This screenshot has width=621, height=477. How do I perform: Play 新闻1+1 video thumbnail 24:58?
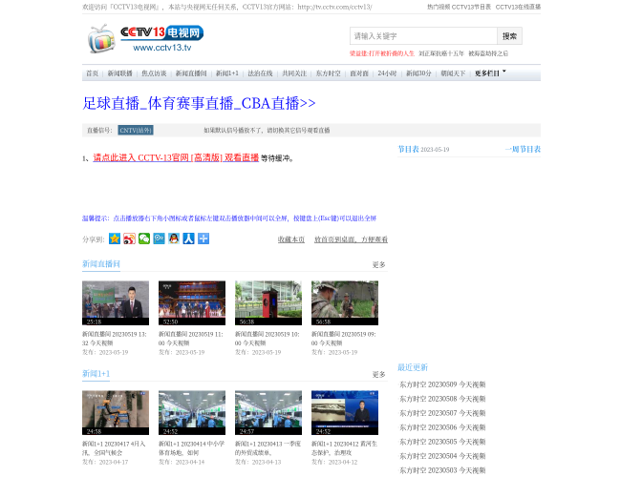click(x=116, y=412)
